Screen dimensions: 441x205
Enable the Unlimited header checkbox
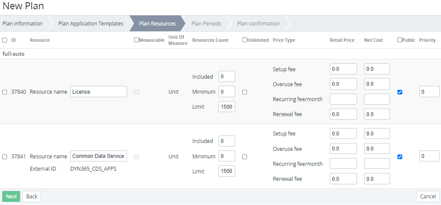pyautogui.click(x=244, y=40)
